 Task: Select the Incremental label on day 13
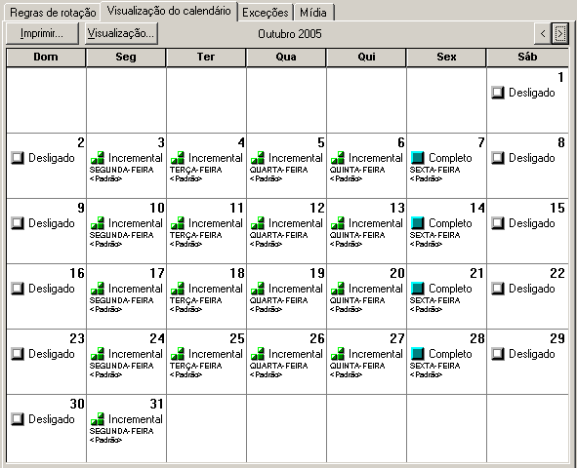[x=375, y=223]
